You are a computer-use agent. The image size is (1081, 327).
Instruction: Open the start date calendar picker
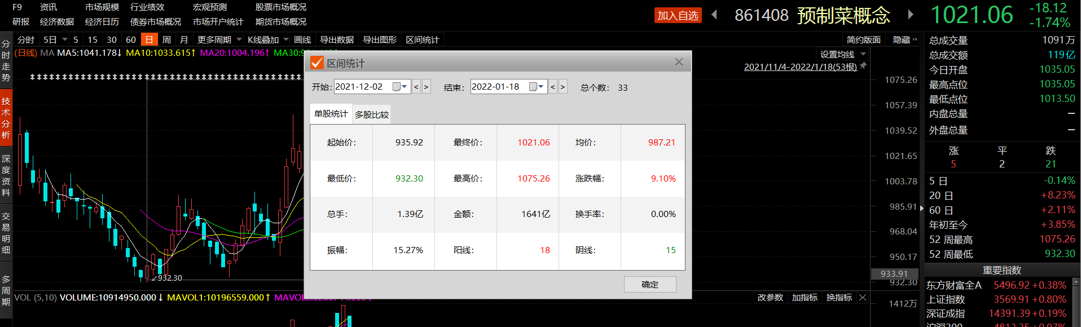(x=400, y=87)
